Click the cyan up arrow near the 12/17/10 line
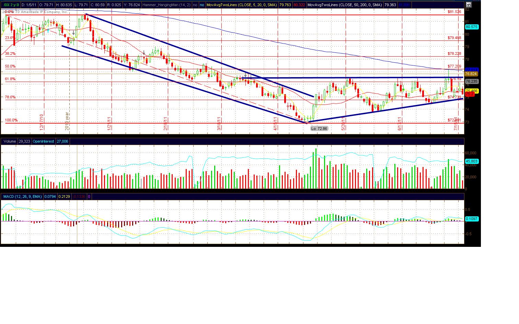Image resolution: width=519 pixels, height=324 pixels. coord(48,31)
